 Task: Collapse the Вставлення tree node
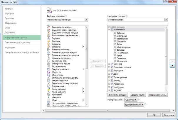(x=109, y=30)
